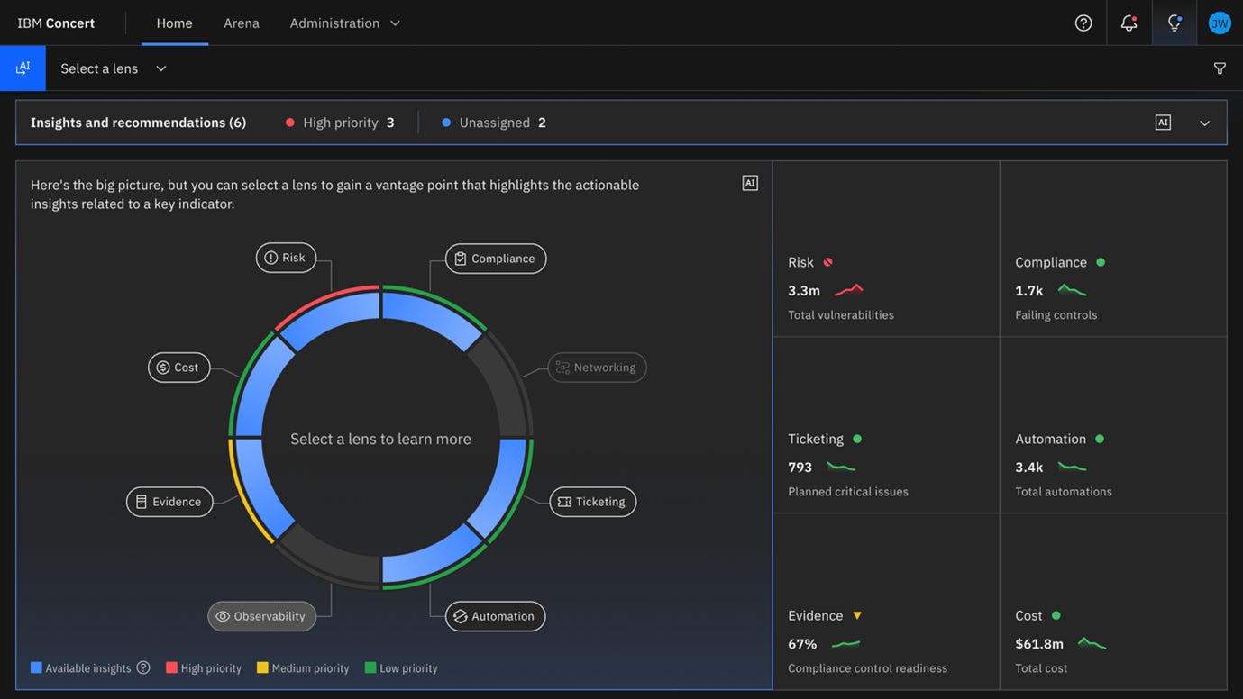Select the Ticketing lens button
The image size is (1243, 699).
coord(592,502)
